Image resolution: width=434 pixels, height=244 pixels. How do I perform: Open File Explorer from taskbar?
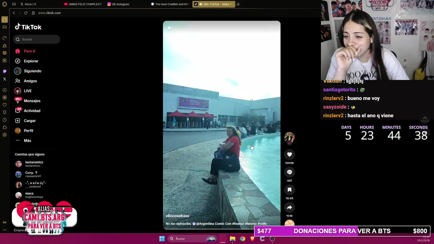233,239
